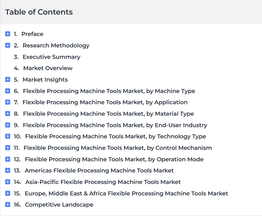
Task: Expand the Research Methodology section plus icon
Action: [8, 45]
